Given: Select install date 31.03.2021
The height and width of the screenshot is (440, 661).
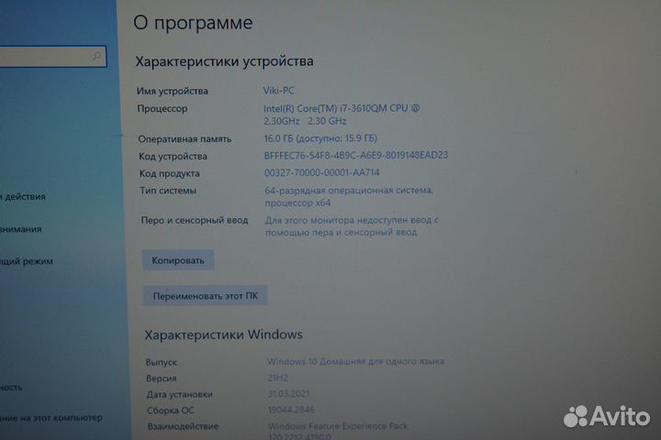Looking at the screenshot, I should point(288,393).
